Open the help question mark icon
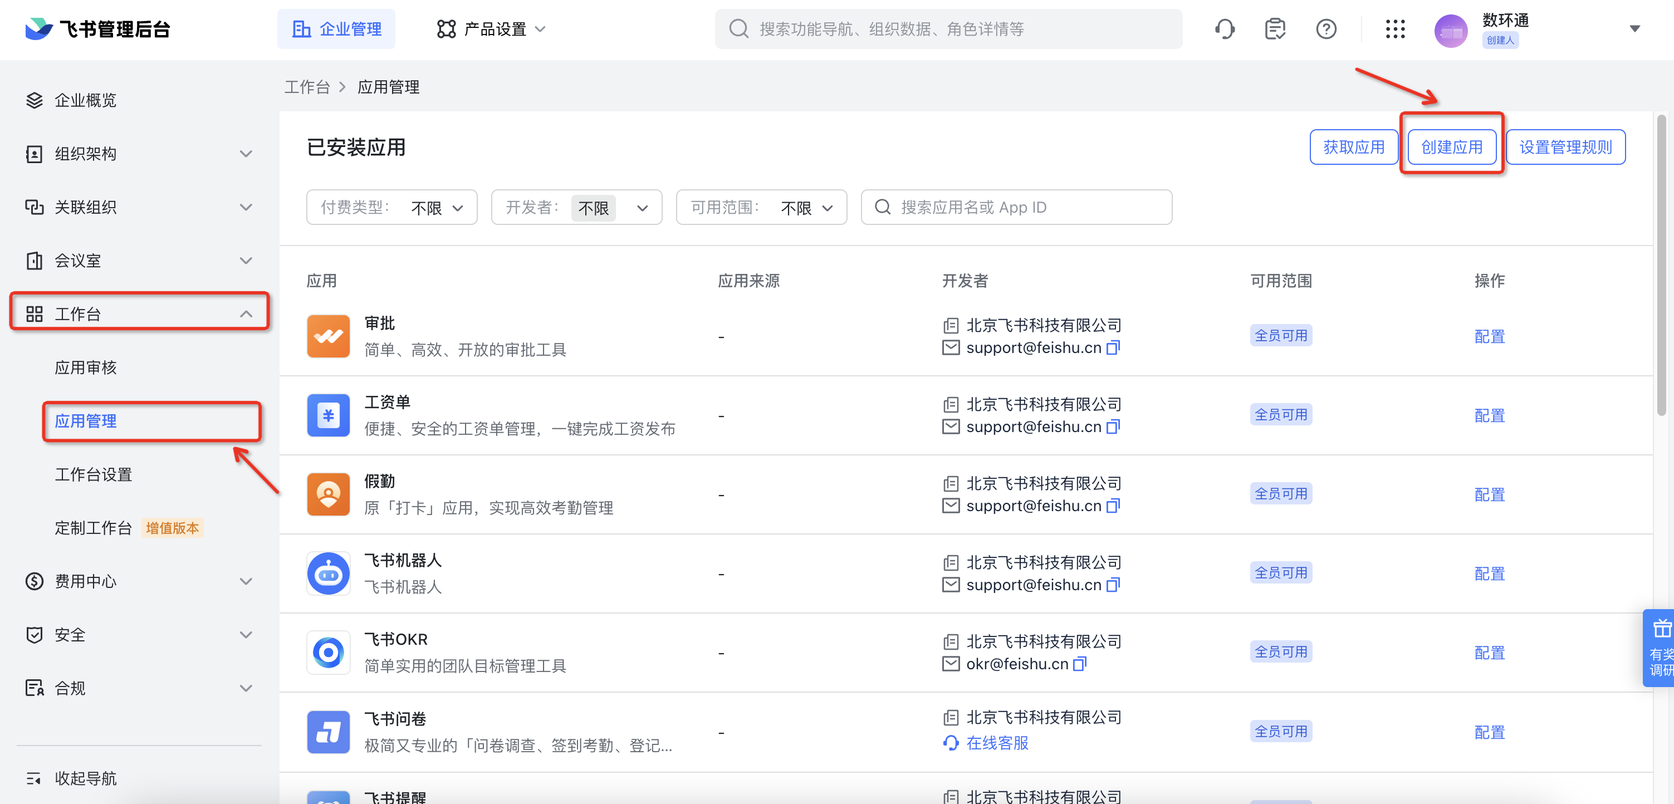 point(1326,30)
